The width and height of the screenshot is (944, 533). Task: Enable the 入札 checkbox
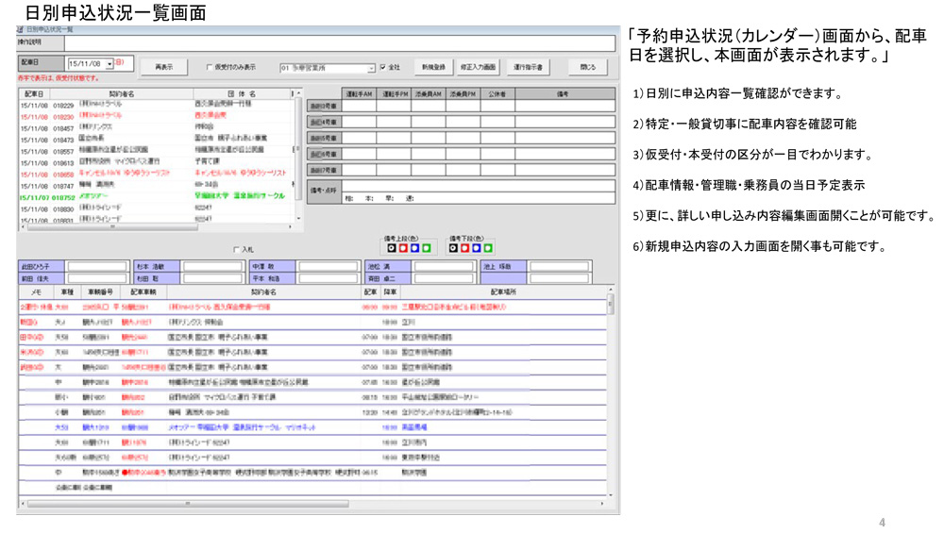[236, 249]
